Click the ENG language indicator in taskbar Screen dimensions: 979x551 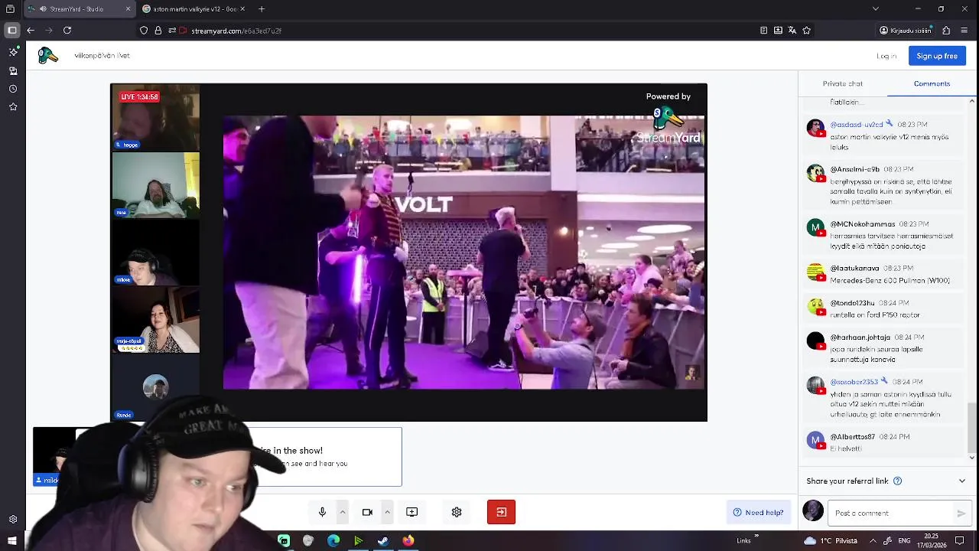[x=904, y=541]
